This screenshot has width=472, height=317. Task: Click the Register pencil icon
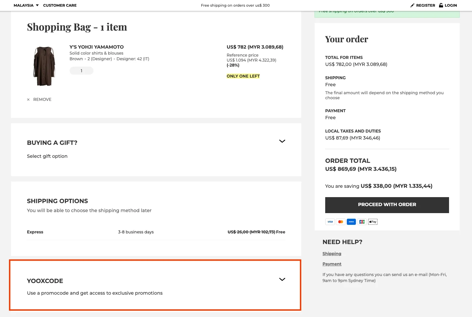[412, 5]
